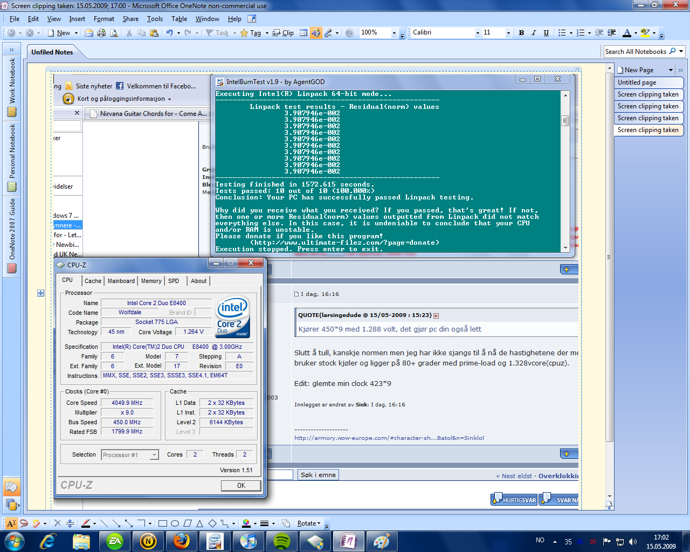Image resolution: width=690 pixels, height=552 pixels.
Task: Click the Undo arrow icon
Action: coord(169,33)
